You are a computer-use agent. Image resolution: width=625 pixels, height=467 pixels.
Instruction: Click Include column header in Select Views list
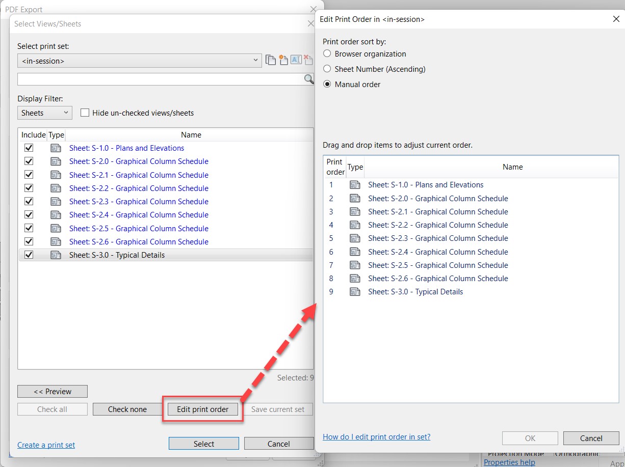tap(33, 135)
